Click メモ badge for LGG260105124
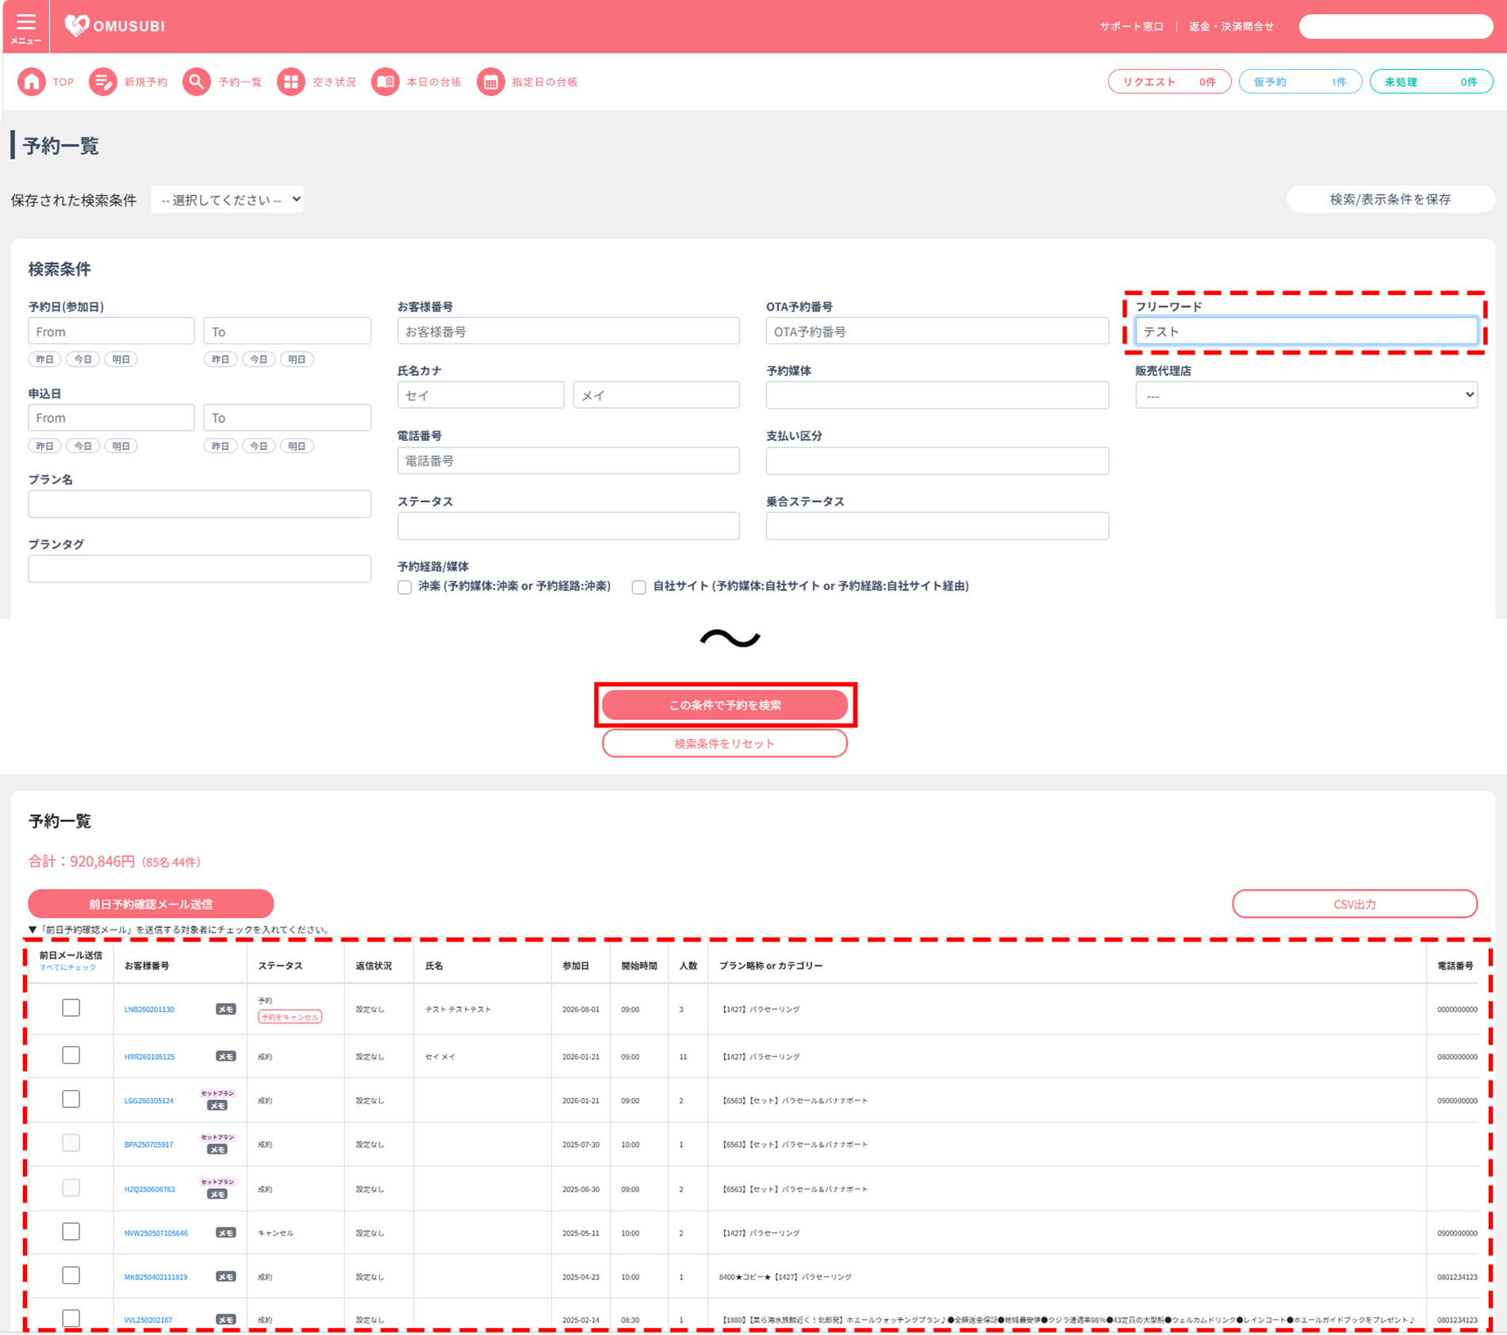The image size is (1507, 1335). click(x=217, y=1106)
